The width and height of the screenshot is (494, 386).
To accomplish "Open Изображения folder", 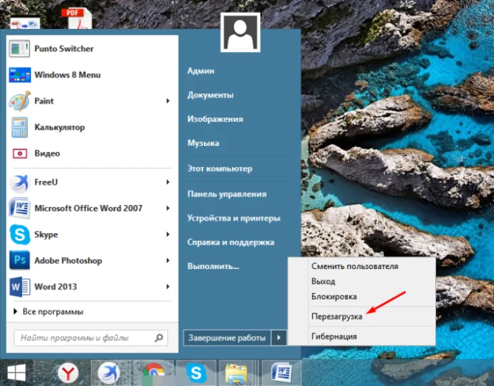I will click(x=215, y=119).
